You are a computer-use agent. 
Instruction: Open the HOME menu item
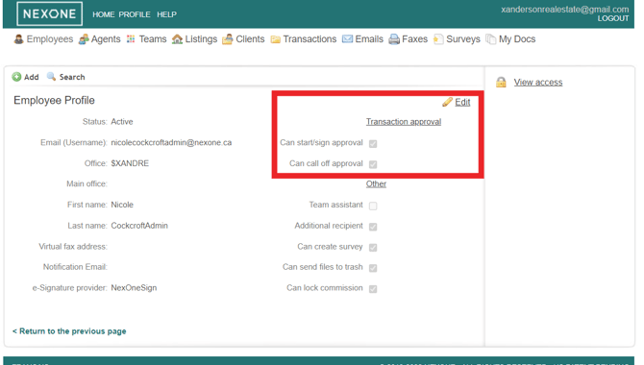point(104,14)
